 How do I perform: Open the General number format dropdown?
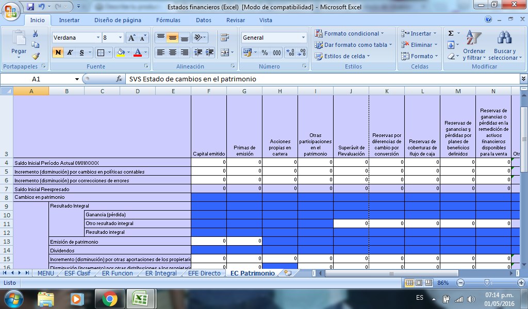click(303, 37)
